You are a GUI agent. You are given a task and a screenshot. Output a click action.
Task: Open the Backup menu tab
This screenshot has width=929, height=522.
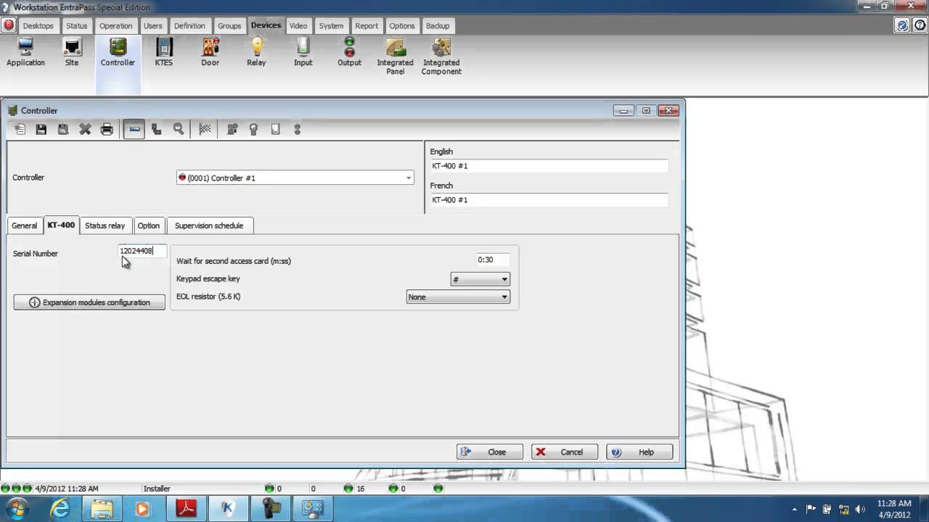click(438, 25)
